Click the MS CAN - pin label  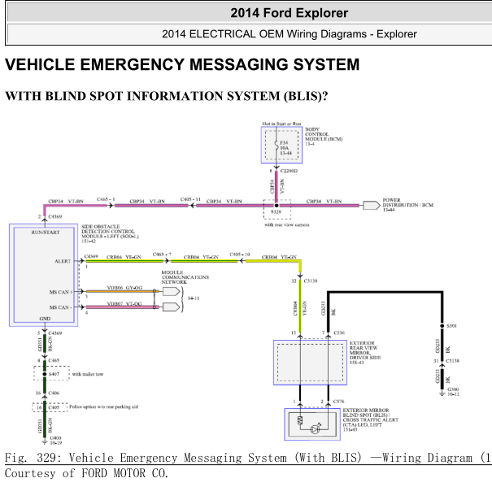pyautogui.click(x=60, y=307)
